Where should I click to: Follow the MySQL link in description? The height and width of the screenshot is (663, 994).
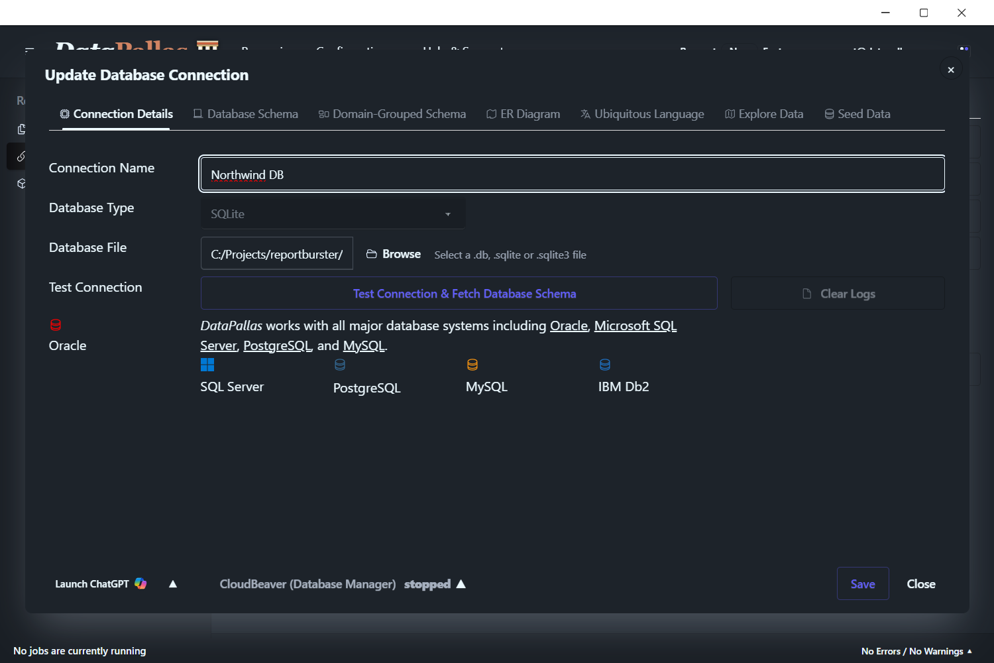tap(364, 345)
